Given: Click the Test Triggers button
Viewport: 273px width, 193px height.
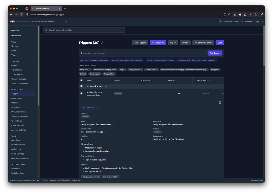Looking at the screenshot, I should 140,43.
